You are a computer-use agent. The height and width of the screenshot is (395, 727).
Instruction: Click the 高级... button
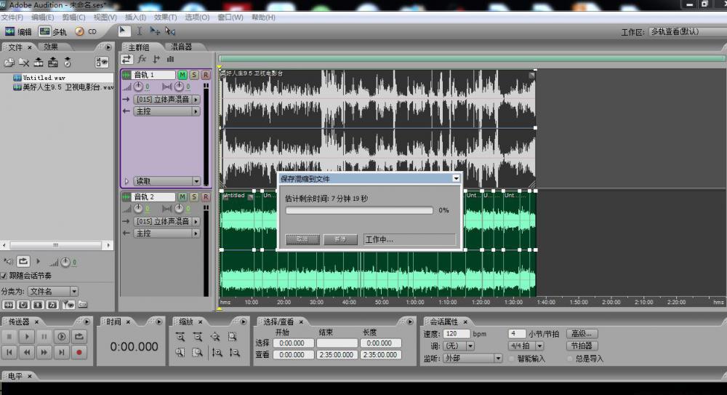click(x=582, y=334)
